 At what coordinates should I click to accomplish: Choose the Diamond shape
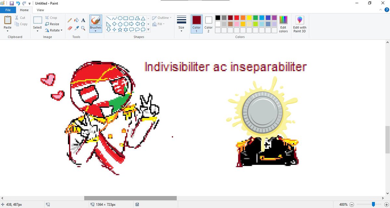click(x=114, y=24)
